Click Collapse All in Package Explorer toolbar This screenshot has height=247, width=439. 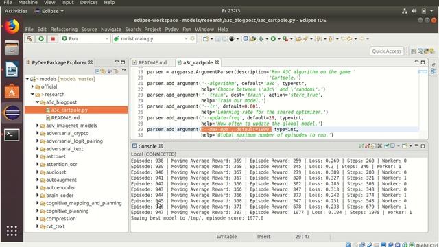[97, 71]
